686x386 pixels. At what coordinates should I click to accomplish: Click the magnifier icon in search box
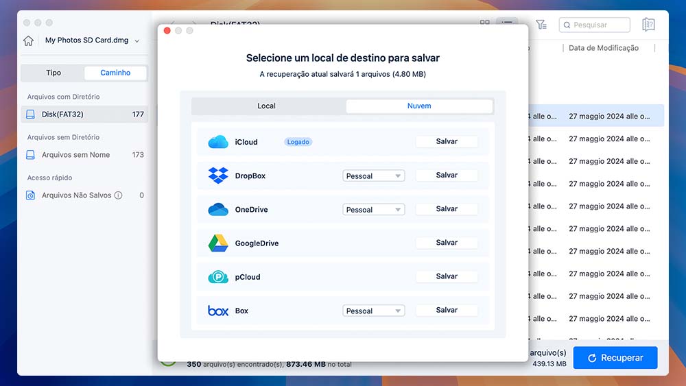tap(567, 25)
